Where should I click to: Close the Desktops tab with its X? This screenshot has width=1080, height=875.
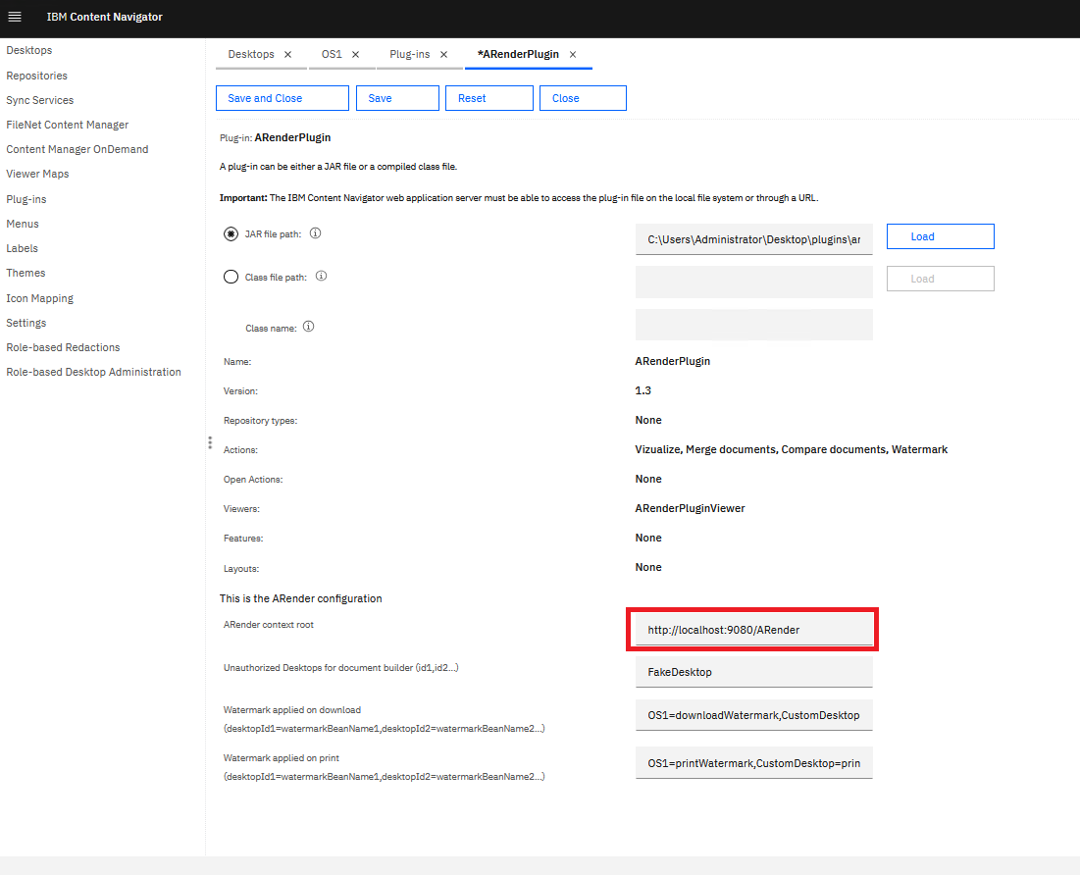tap(287, 55)
